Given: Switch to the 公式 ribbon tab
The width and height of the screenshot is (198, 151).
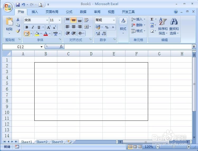Looking at the screenshot, I should [69, 12].
